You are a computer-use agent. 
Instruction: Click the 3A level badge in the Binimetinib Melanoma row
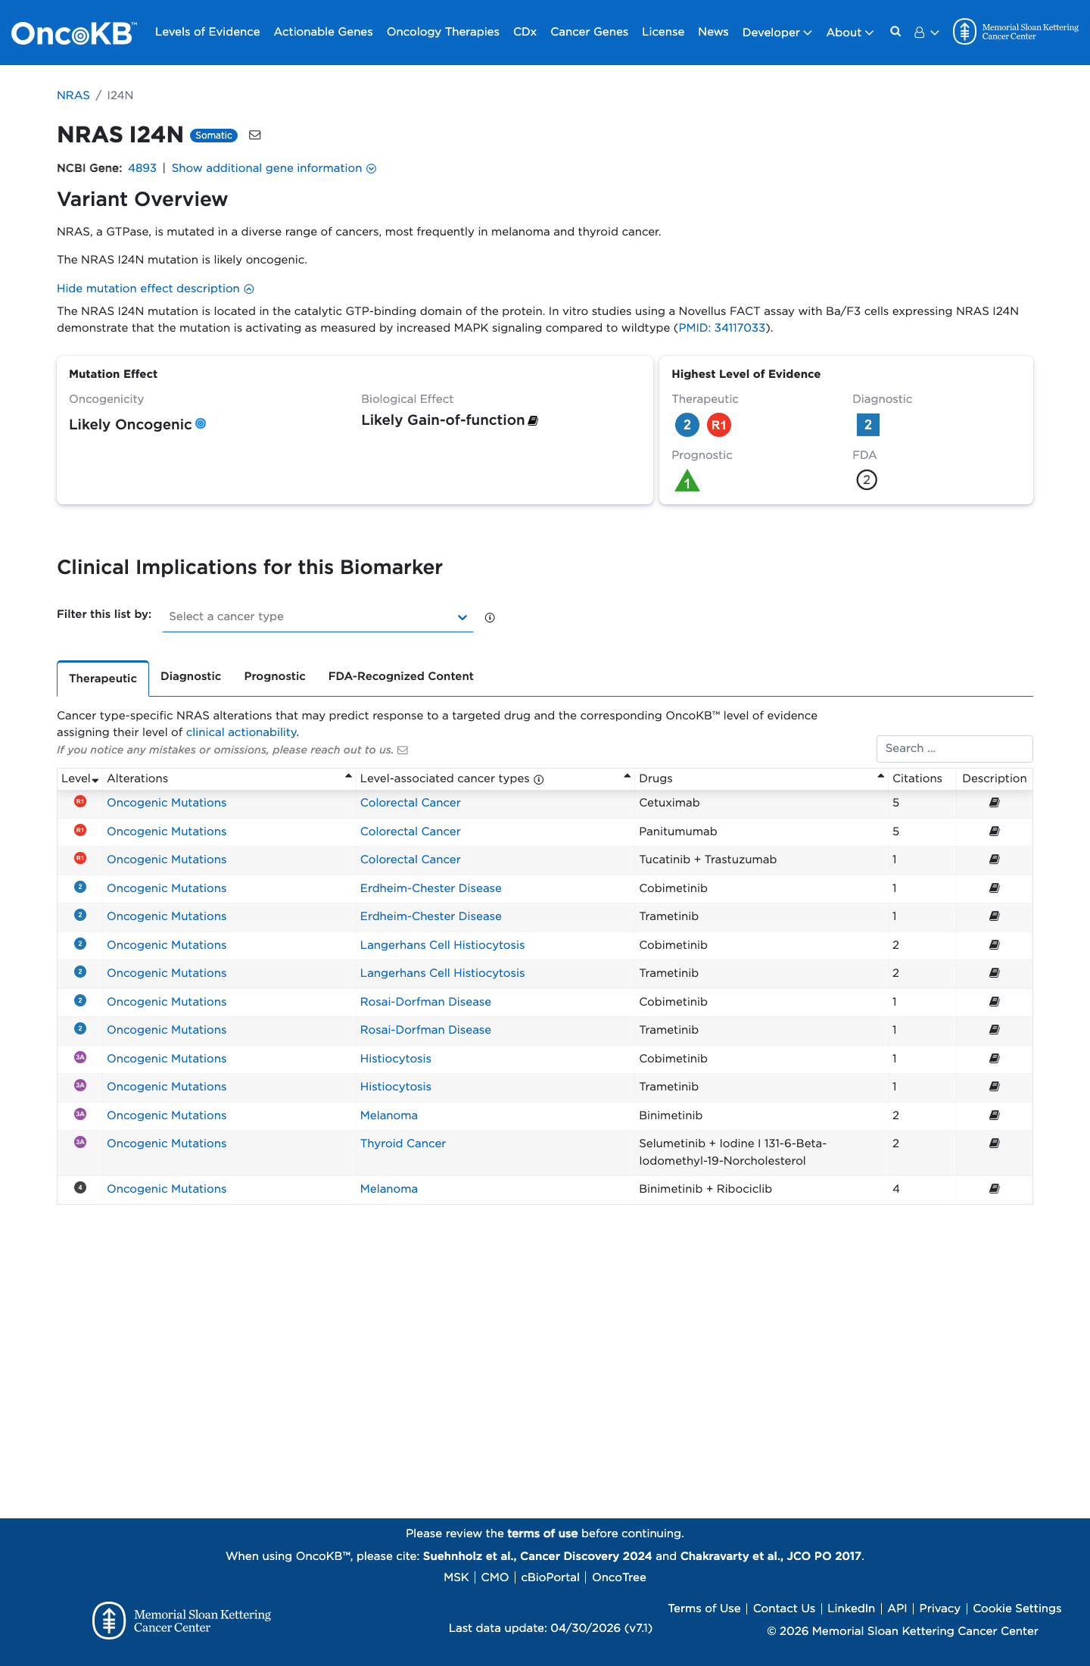pos(80,1114)
